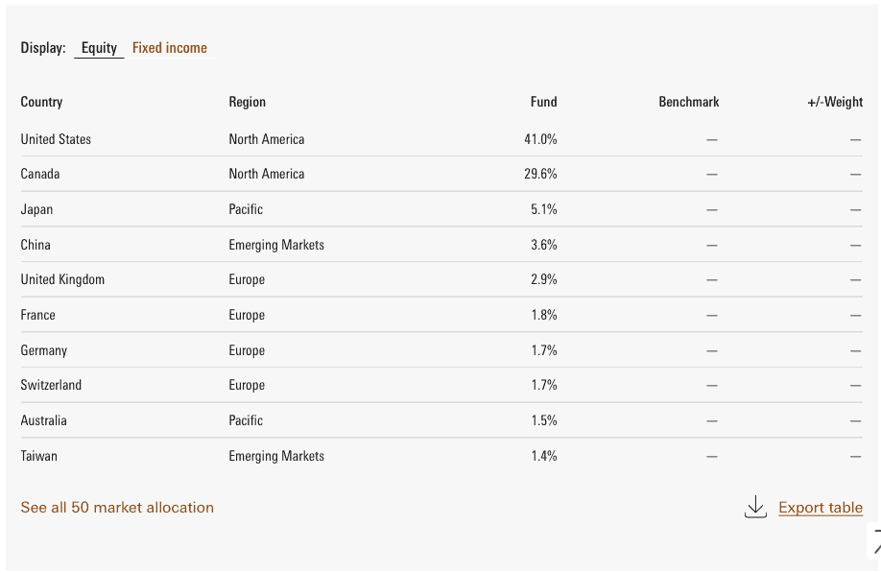The image size is (881, 573).
Task: Click the Country column header
Action: point(41,102)
